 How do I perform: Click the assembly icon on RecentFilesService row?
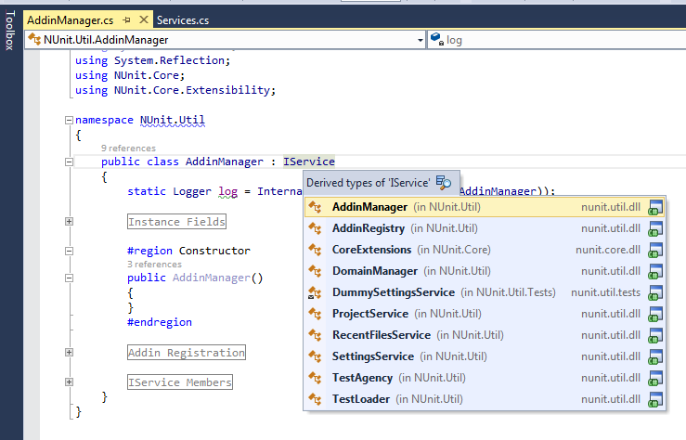tap(655, 335)
